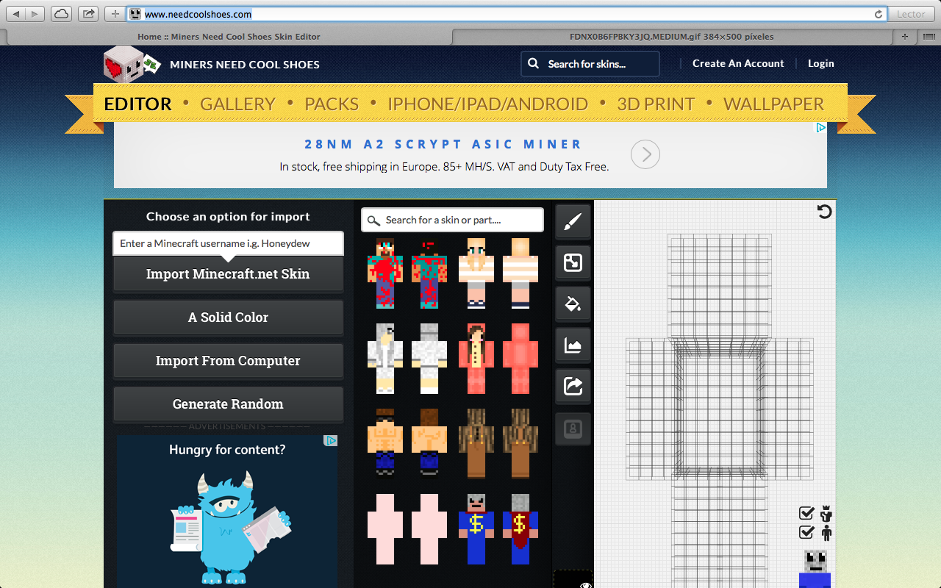
Task: Click the Safari share button
Action: 88,14
